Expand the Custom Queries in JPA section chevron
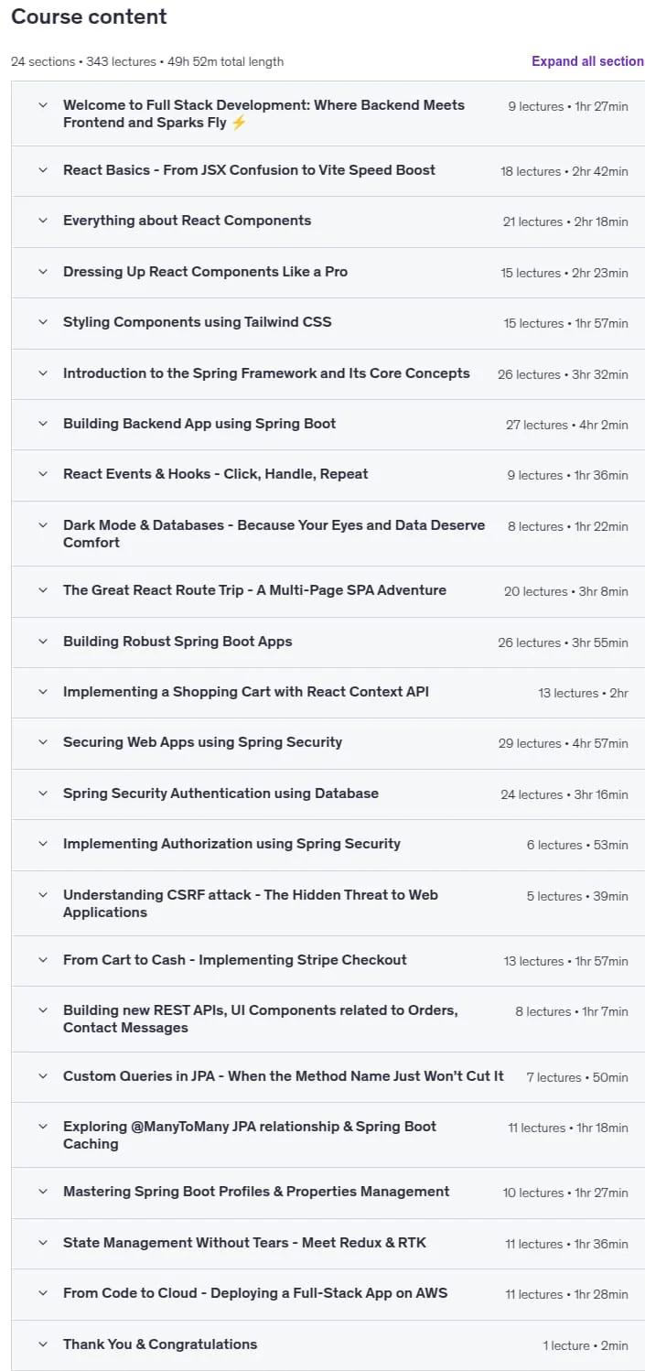The width and height of the screenshot is (645, 1371). click(42, 1076)
